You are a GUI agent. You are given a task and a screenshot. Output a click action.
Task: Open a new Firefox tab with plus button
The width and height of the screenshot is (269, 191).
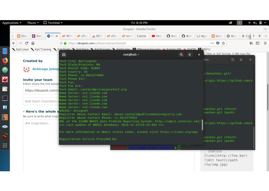point(259,36)
